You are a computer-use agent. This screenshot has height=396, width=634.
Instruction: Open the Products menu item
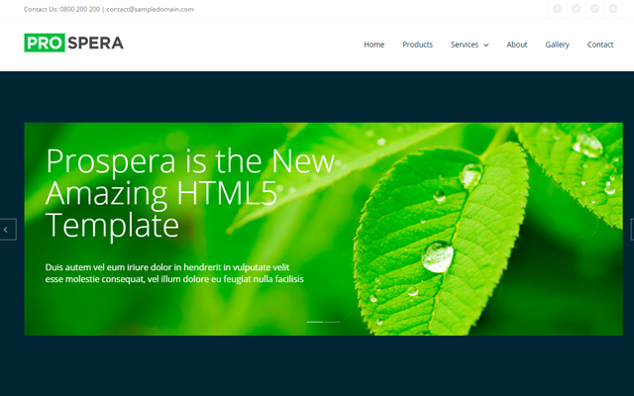417,45
